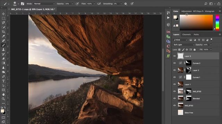Select the Rectangular Marquee tool
222x124 pixels.
click(3, 18)
